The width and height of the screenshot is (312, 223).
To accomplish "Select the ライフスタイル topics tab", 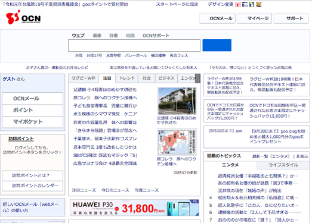I will pos(283,165).
